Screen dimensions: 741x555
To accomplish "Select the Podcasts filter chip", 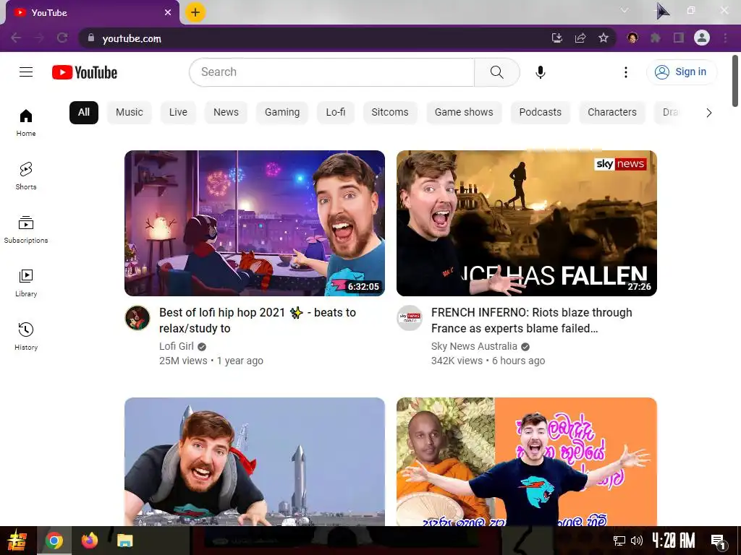I will click(540, 112).
